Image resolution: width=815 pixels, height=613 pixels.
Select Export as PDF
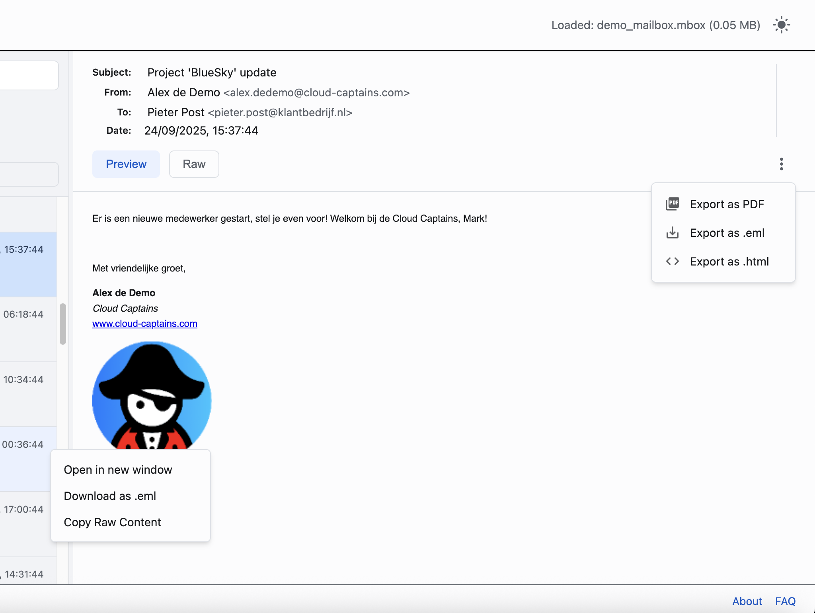(x=727, y=204)
